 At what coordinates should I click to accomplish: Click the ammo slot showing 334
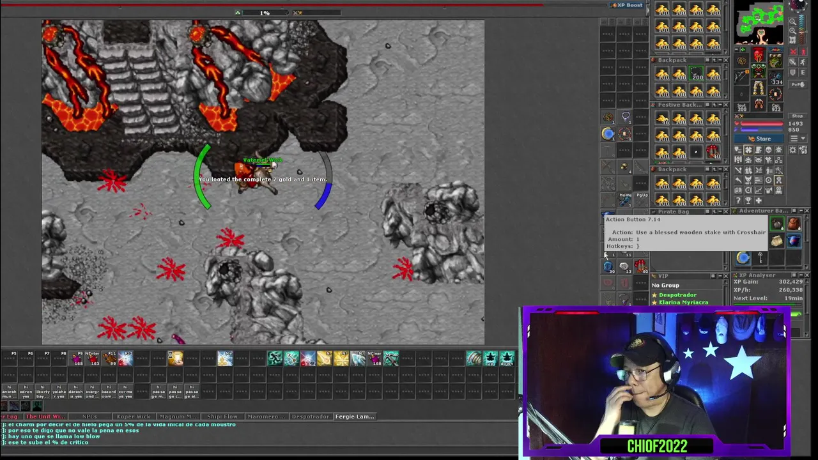pos(775,77)
